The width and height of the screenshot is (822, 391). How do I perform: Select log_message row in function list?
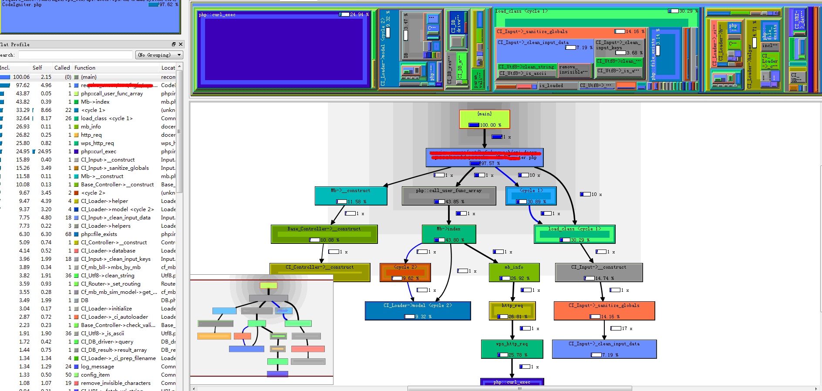pos(88,367)
